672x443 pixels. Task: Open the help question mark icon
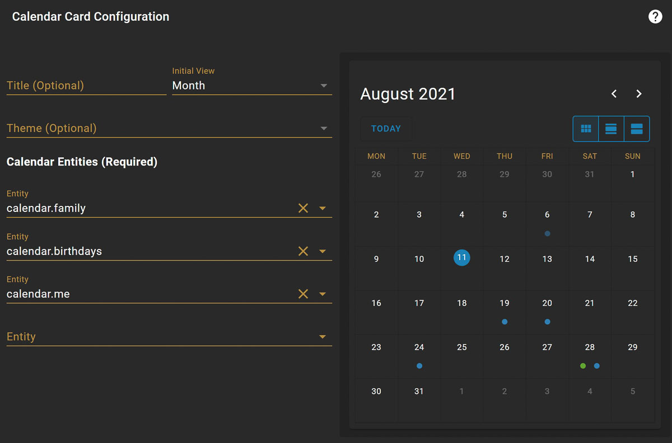point(655,16)
